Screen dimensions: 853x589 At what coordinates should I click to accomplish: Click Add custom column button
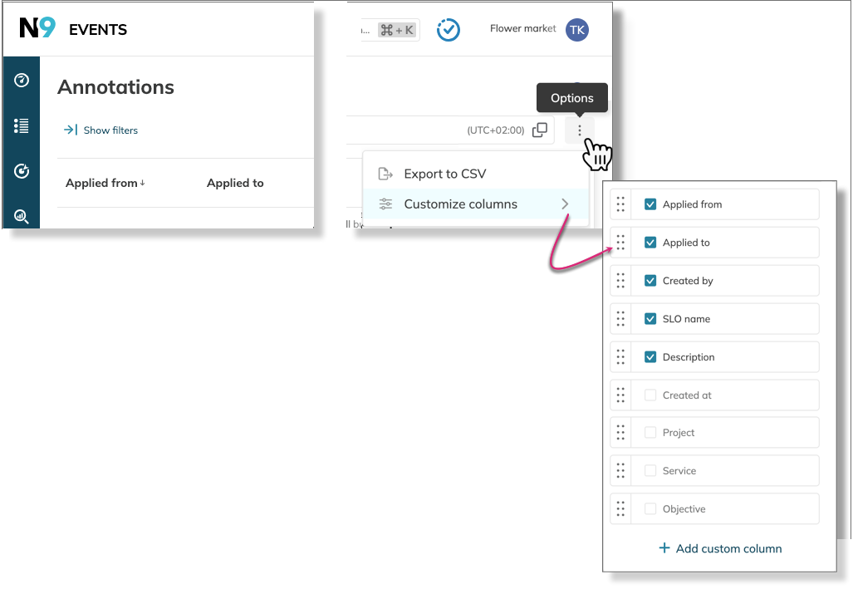click(720, 548)
